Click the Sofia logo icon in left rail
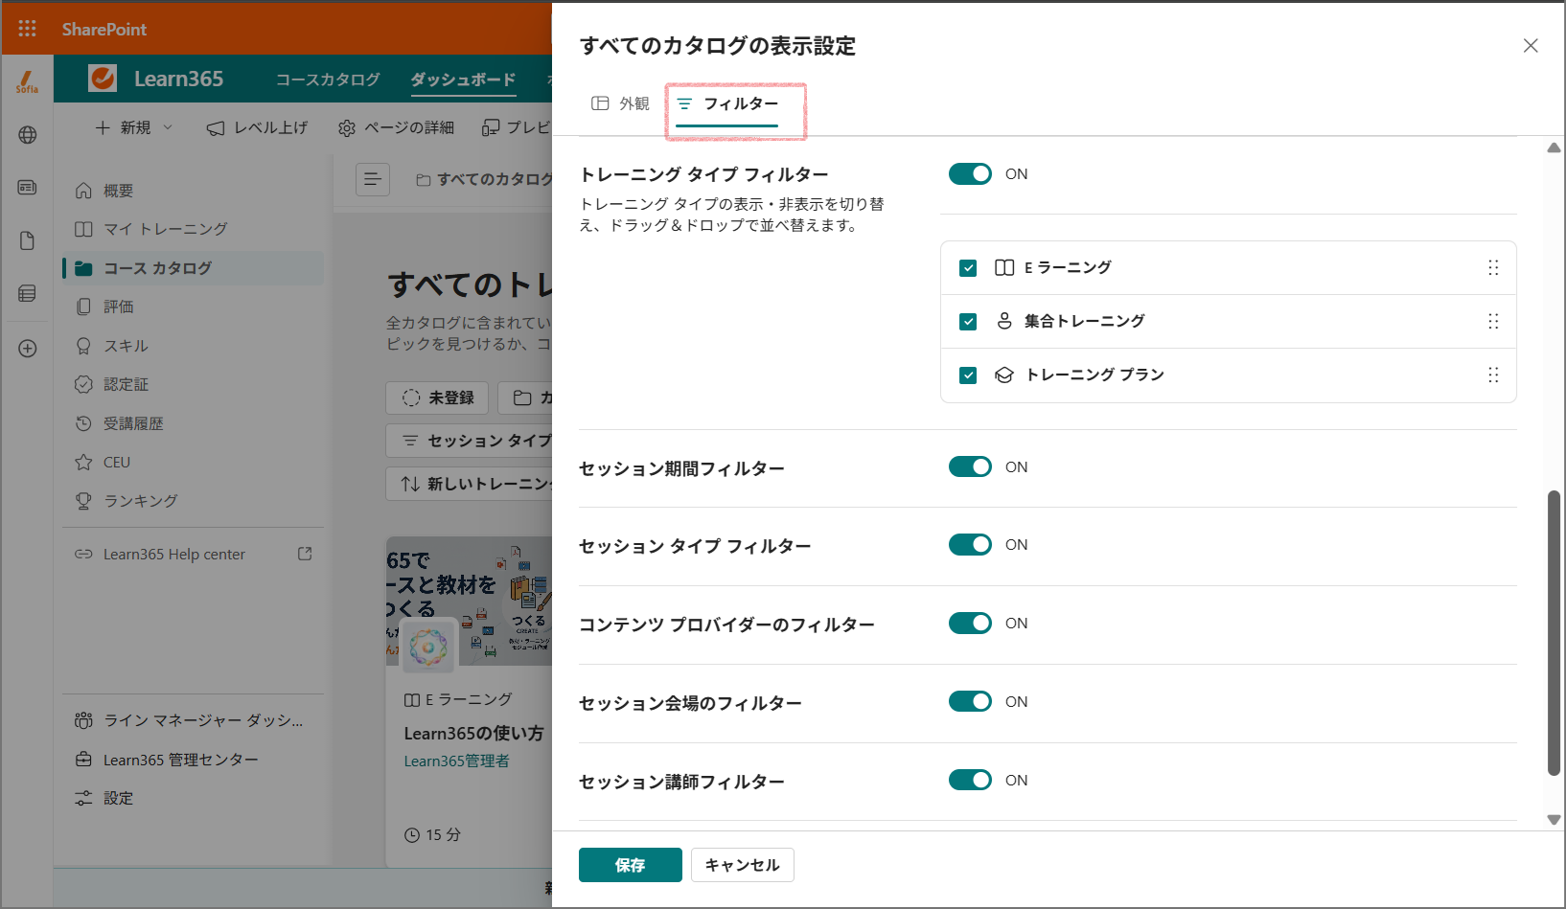The width and height of the screenshot is (1566, 909). (x=27, y=82)
